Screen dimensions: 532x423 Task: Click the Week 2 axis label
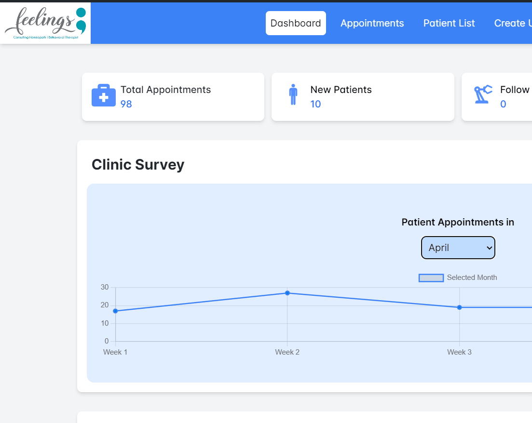click(x=287, y=352)
